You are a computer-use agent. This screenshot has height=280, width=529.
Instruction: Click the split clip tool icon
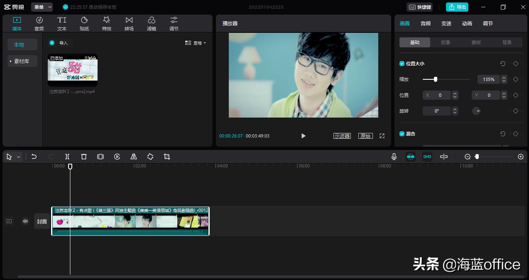[67, 157]
